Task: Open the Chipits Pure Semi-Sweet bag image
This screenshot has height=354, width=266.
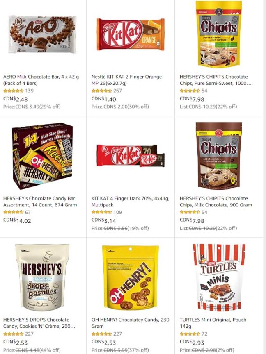Action: [x=218, y=34]
